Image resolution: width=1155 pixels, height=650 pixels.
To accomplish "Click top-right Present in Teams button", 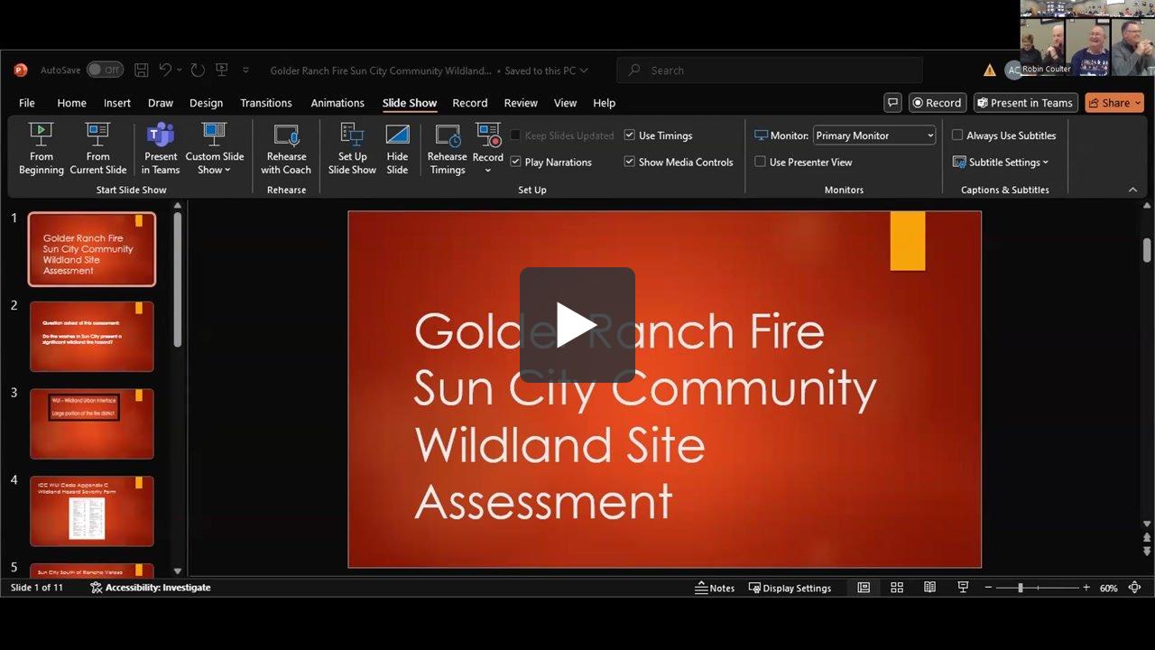I will pos(1026,103).
